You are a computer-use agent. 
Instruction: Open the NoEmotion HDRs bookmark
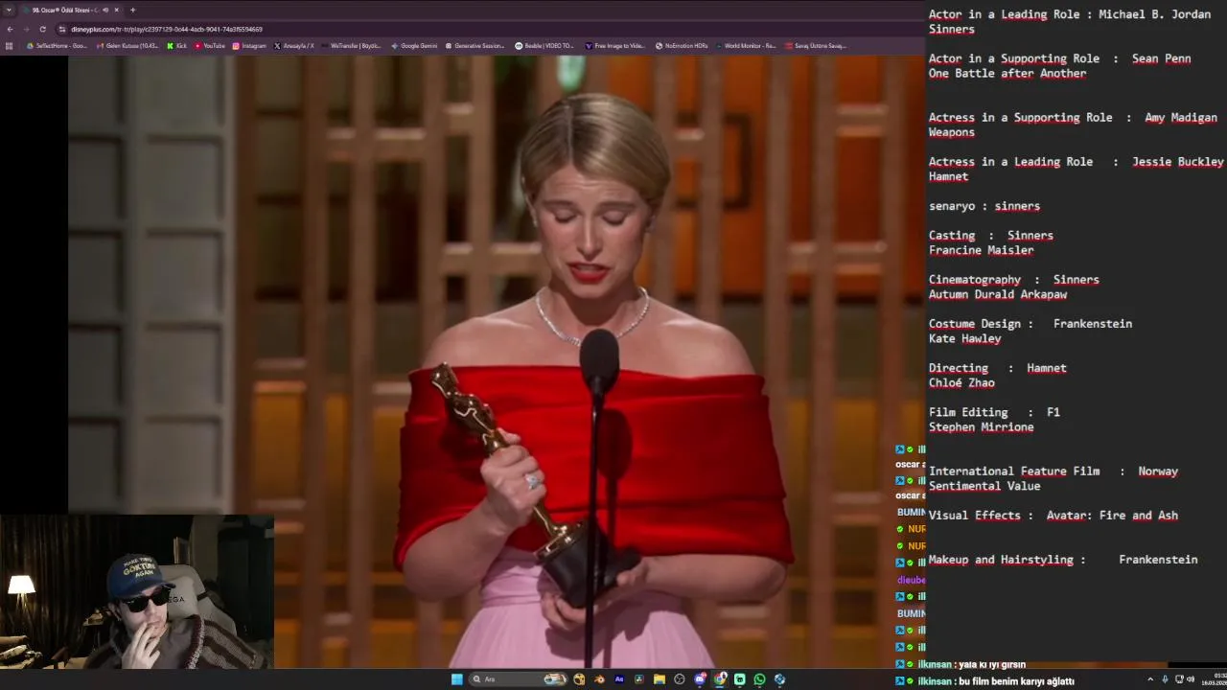[x=682, y=45]
